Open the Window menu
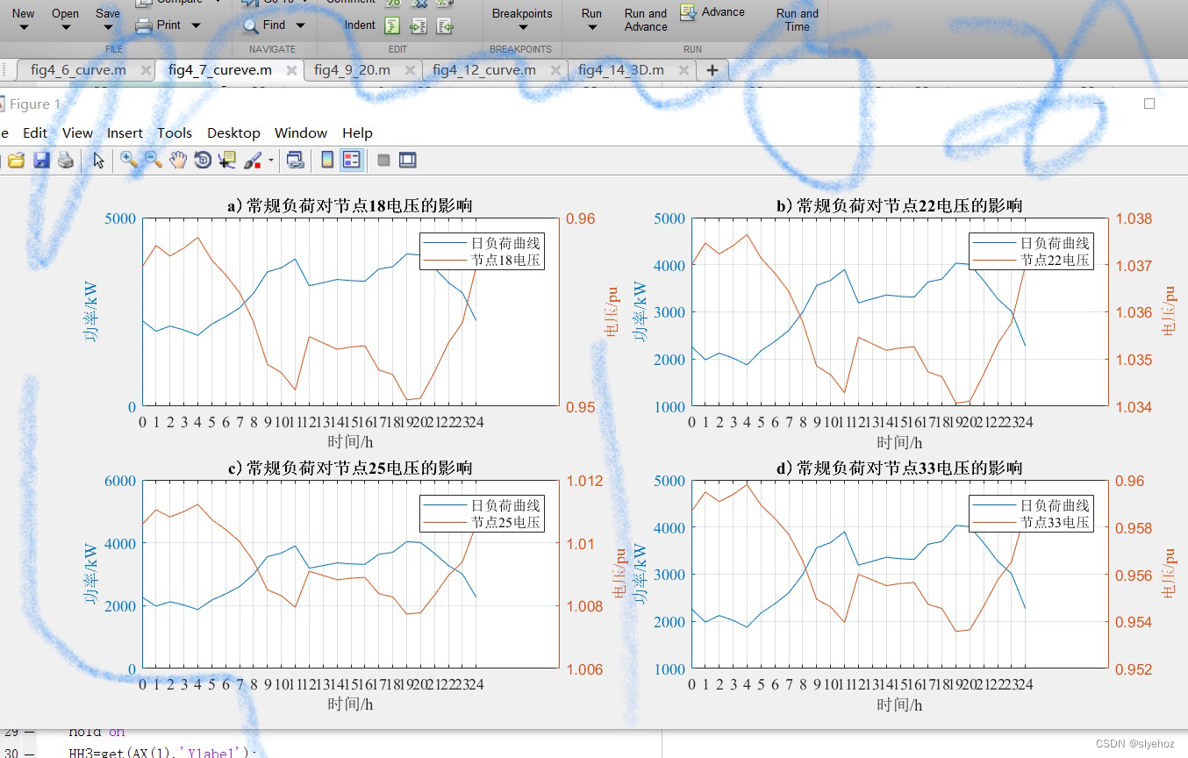This screenshot has width=1188, height=758. pos(301,132)
